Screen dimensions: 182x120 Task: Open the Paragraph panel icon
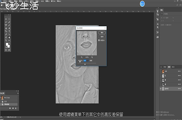pos(158,27)
